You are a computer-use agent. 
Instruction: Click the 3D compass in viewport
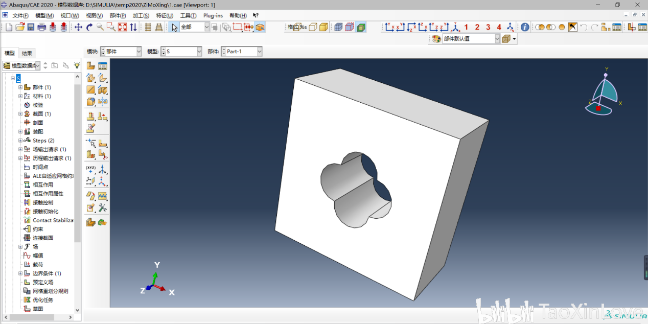coord(604,92)
